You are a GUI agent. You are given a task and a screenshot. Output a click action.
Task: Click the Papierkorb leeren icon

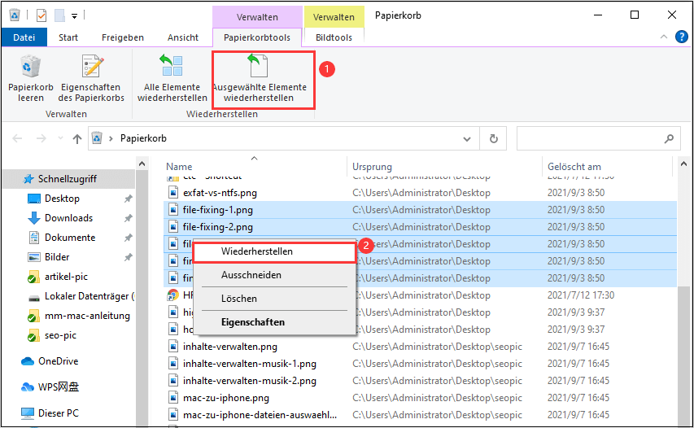pos(31,68)
